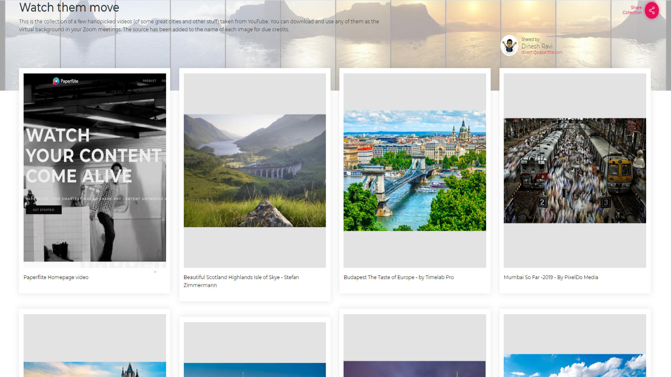Click the Share Collection label
Viewport: 671px width, 377px height.
(x=632, y=10)
